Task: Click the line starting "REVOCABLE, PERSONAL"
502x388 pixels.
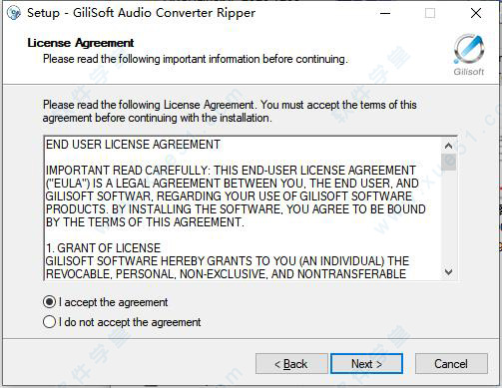Action: click(226, 274)
